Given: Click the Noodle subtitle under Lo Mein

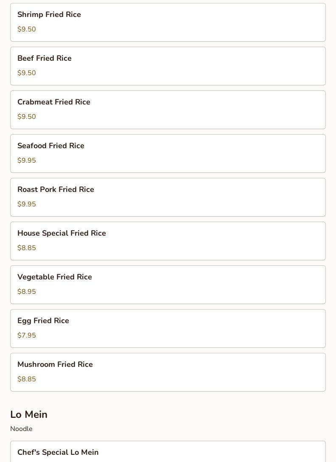Looking at the screenshot, I should point(21,429).
